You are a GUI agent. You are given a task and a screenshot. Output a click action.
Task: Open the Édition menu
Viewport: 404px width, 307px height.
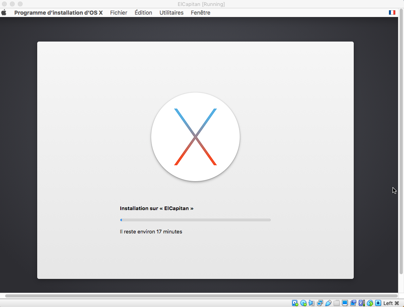[x=143, y=13]
